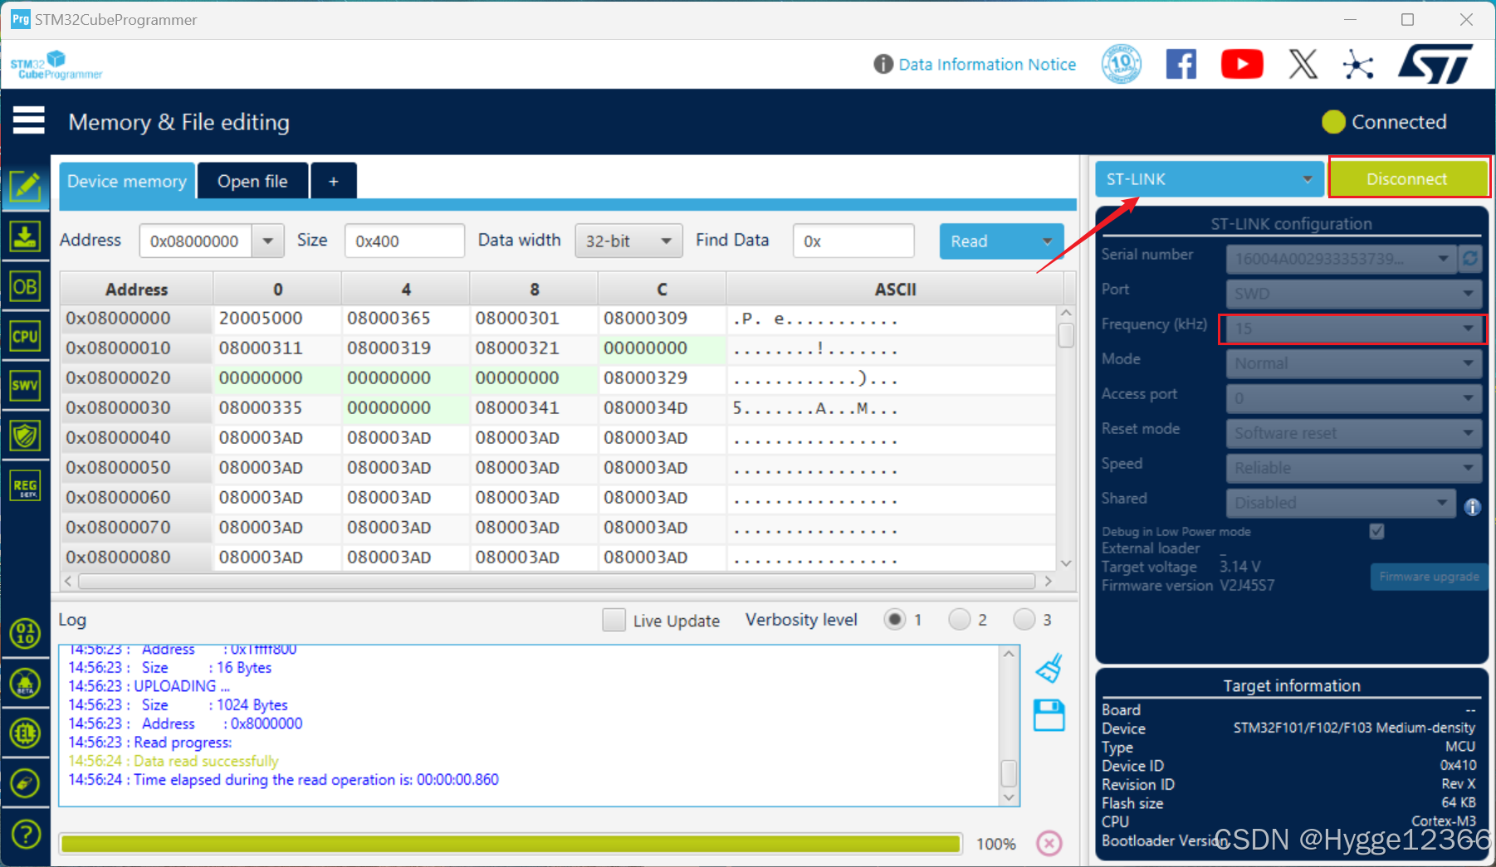Save the log with disk icon
Viewport: 1496px width, 867px height.
1049,715
